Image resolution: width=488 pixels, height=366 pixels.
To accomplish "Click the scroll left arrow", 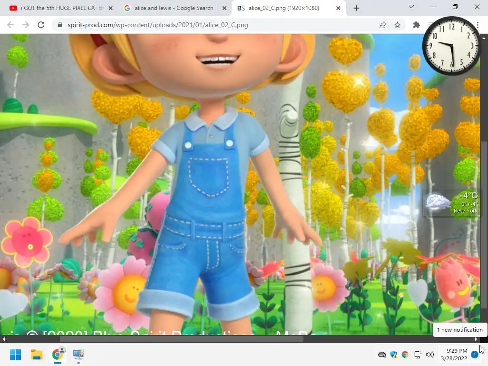I will [x=3, y=339].
